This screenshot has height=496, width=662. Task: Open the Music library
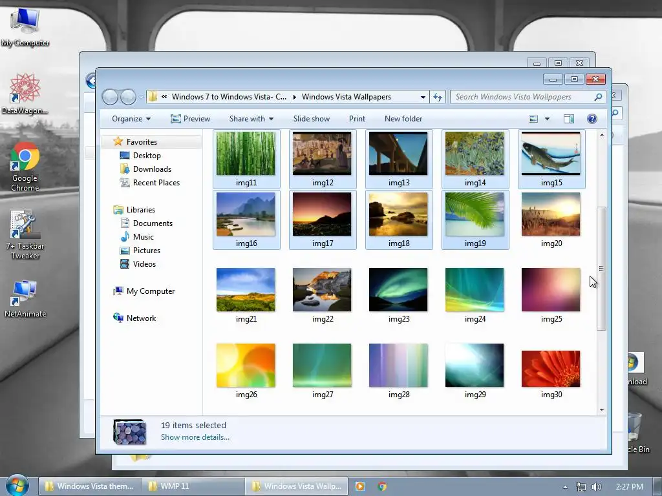point(143,236)
